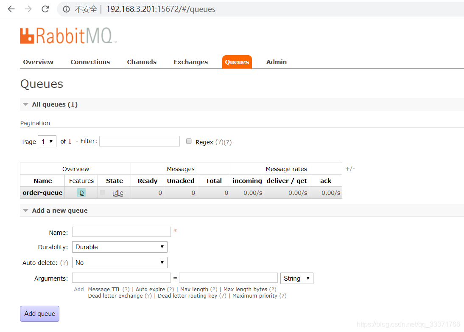Switch to the Exchanges tab
The width and height of the screenshot is (464, 332).
coord(190,62)
